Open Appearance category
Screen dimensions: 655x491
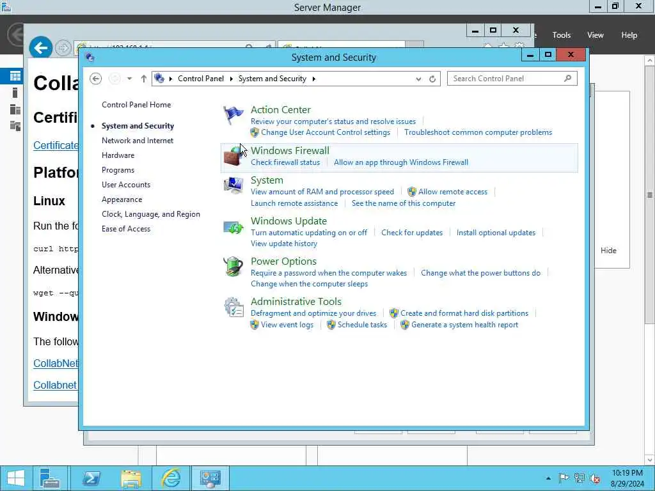click(122, 199)
